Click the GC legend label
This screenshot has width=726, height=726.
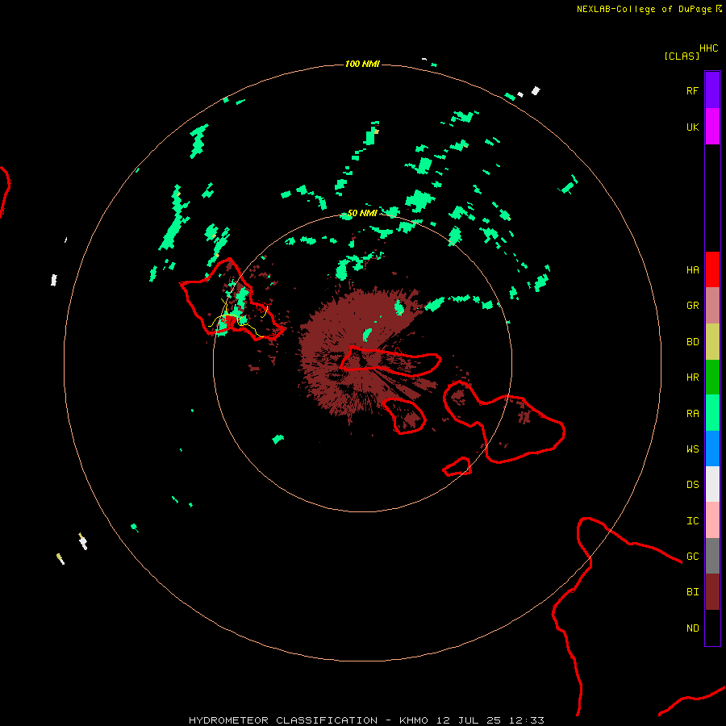pos(692,556)
